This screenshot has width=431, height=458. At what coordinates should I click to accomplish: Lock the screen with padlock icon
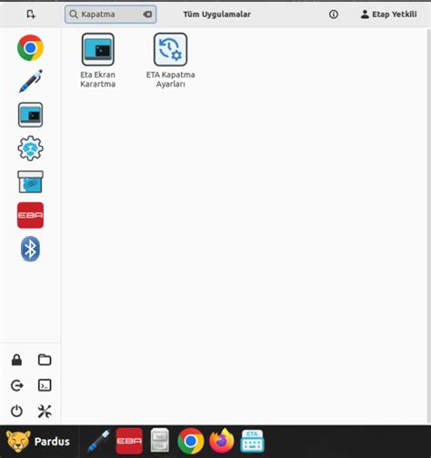16,360
